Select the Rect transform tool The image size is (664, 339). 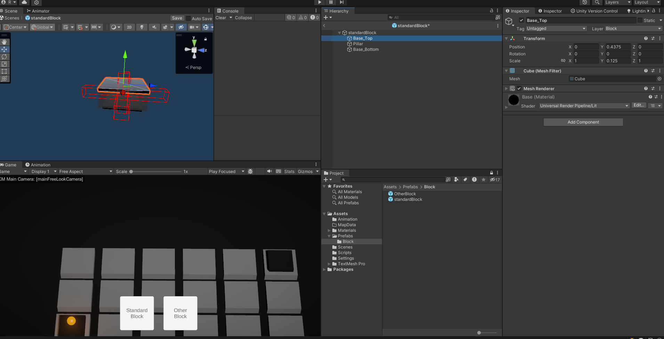click(4, 71)
